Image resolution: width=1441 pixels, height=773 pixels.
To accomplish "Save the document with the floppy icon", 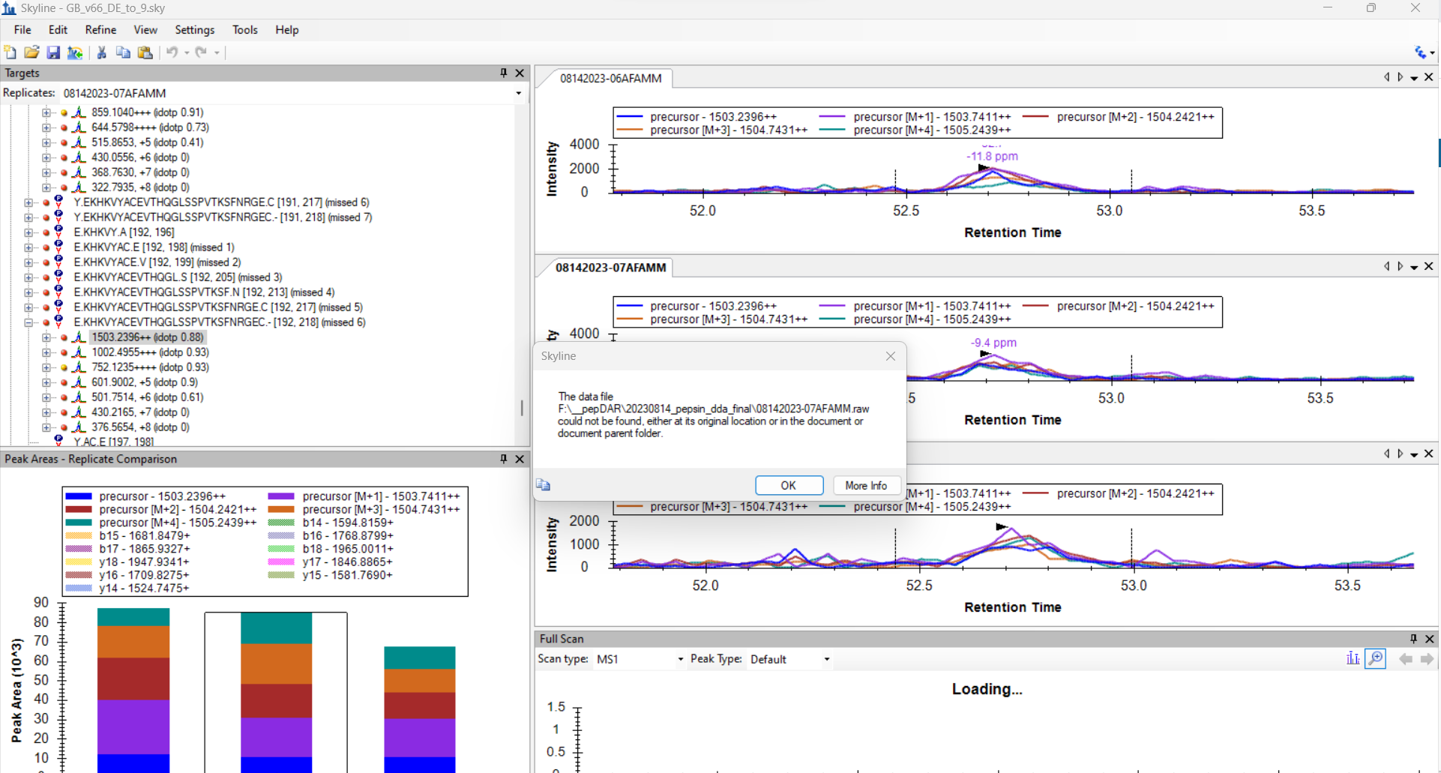I will 53,52.
